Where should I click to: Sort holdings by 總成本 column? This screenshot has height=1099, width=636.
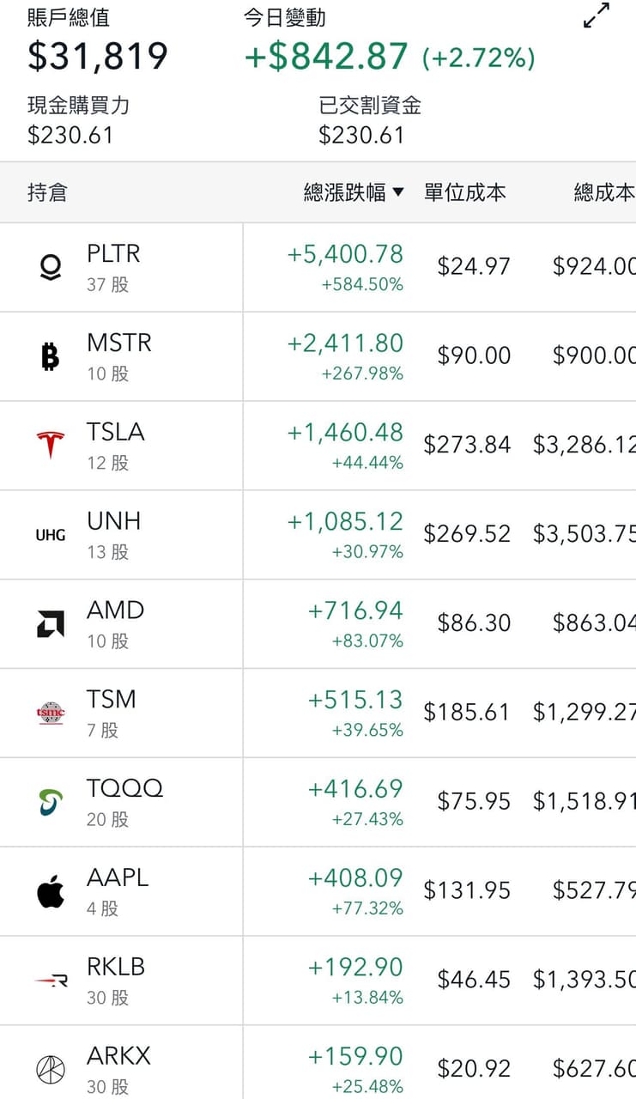pos(604,192)
